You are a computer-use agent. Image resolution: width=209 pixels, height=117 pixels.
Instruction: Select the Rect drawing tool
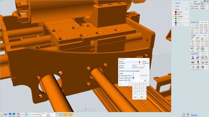click(x=201, y=26)
